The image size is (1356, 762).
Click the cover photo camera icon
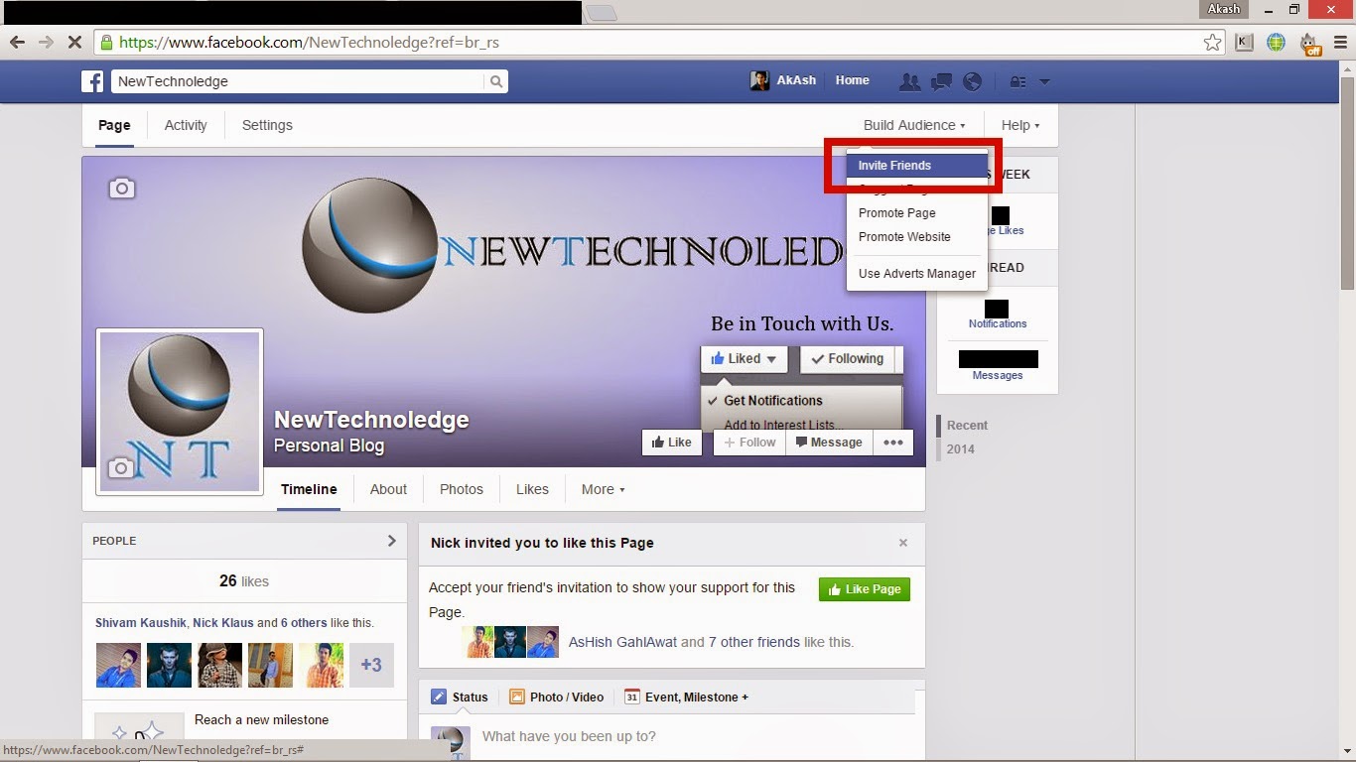(x=122, y=189)
